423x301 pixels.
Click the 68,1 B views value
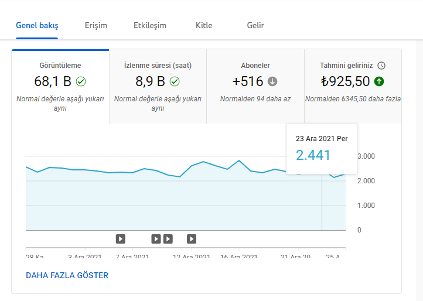pos(53,81)
